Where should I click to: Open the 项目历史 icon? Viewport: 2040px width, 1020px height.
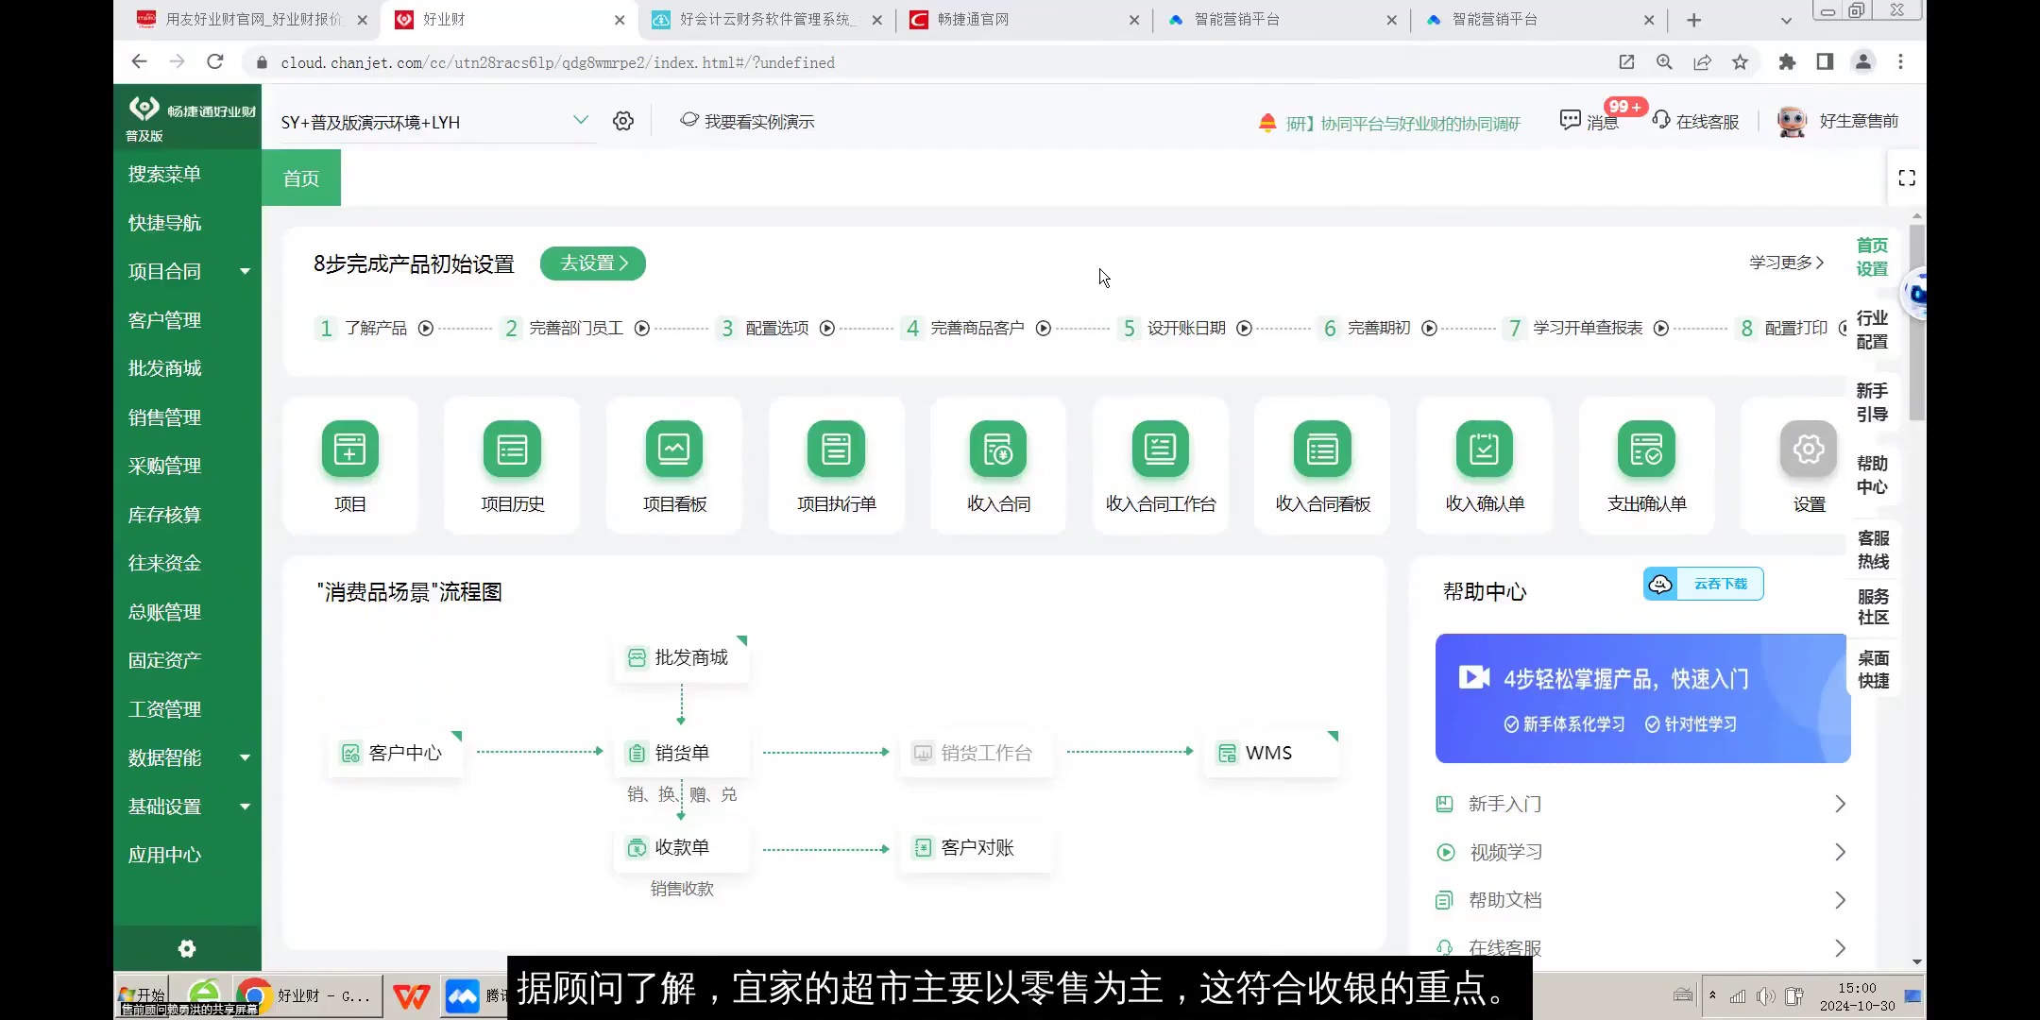click(512, 463)
